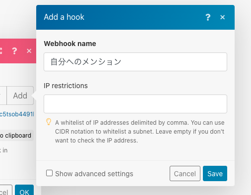Click the Add button beside the webhook selector

(x=20, y=96)
